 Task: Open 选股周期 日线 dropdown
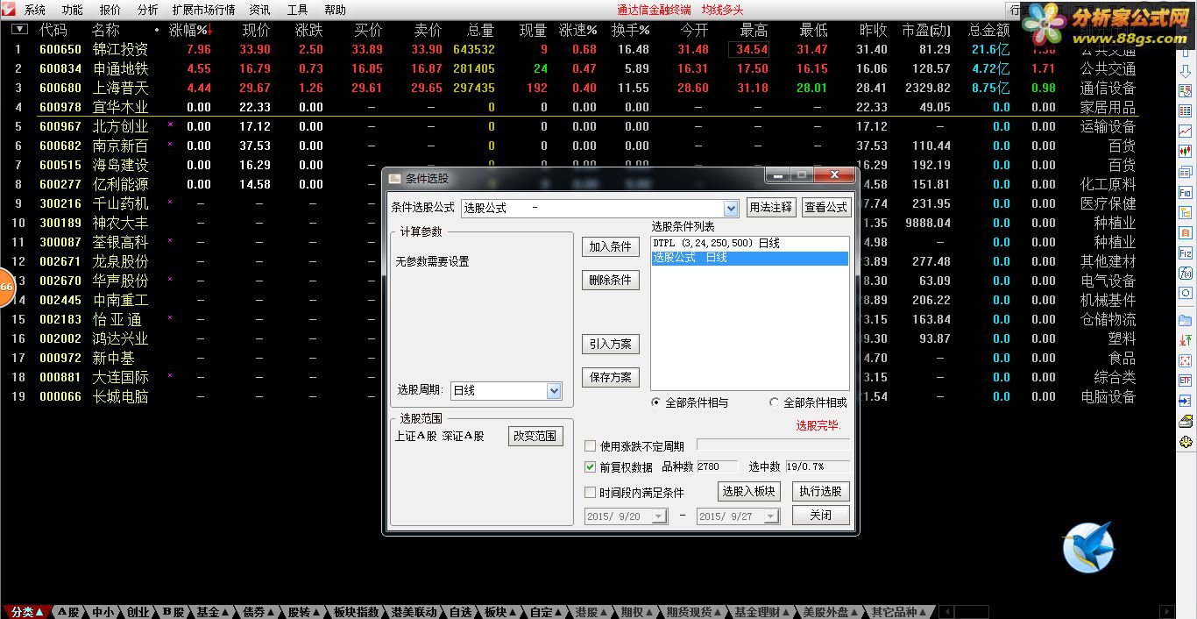(554, 391)
